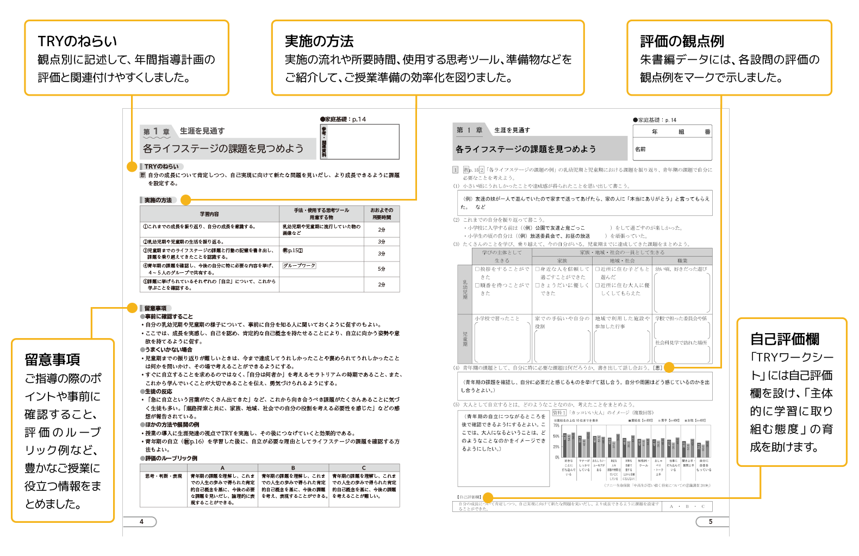859x556 pixels.
Task: Click the orange marker beside TRYのねらい heading
Action: 132,167
